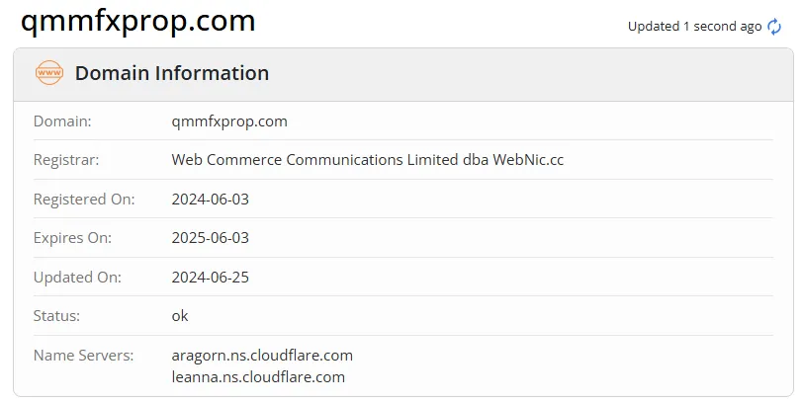Click the refresh icon beside Updated timestamp
Viewport: 801px width, 403px height.
point(774,27)
